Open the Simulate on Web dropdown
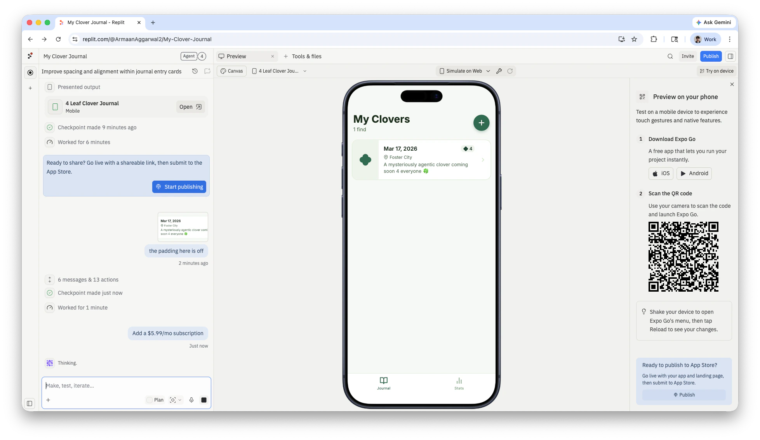The image size is (760, 440). (x=464, y=71)
